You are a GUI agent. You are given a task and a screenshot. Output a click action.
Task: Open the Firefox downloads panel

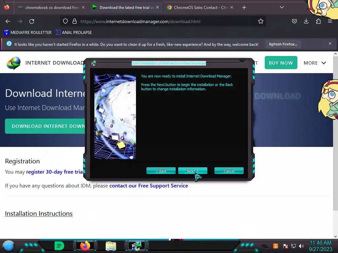pos(306,21)
